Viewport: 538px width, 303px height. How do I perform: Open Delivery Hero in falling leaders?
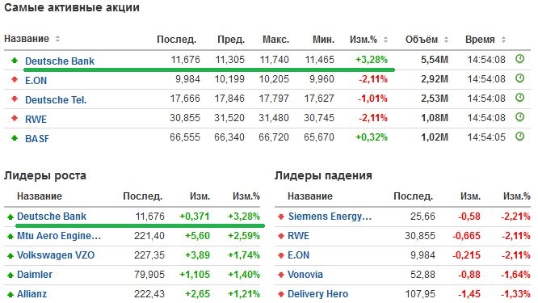317,294
